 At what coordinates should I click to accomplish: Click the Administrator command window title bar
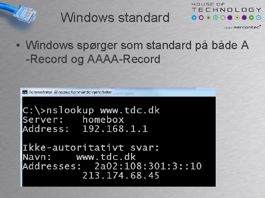119,92
